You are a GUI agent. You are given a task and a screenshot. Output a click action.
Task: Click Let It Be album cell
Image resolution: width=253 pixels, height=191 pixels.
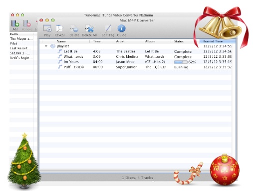click(x=152, y=51)
